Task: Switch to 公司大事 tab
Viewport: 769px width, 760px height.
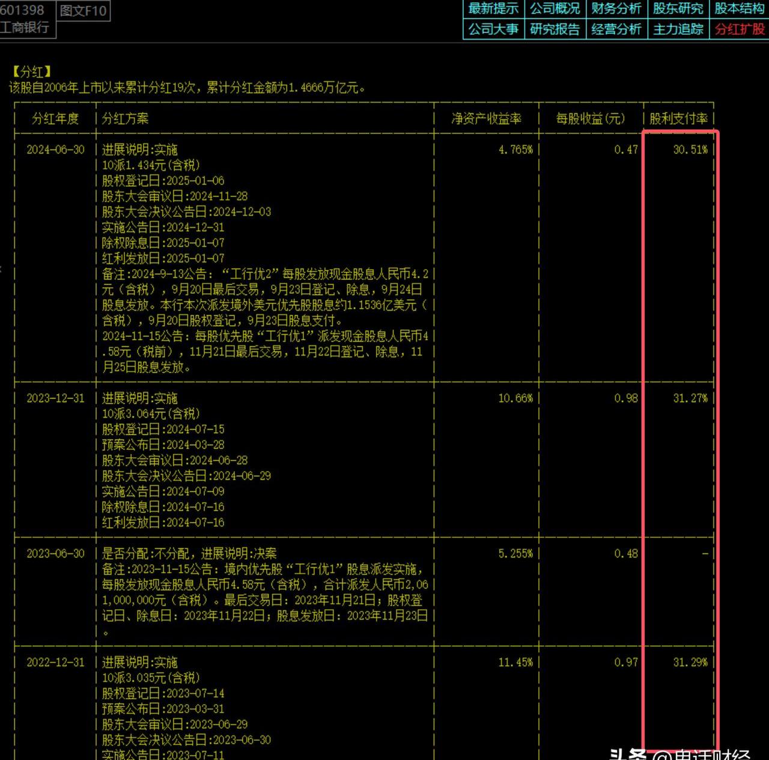Action: point(493,29)
